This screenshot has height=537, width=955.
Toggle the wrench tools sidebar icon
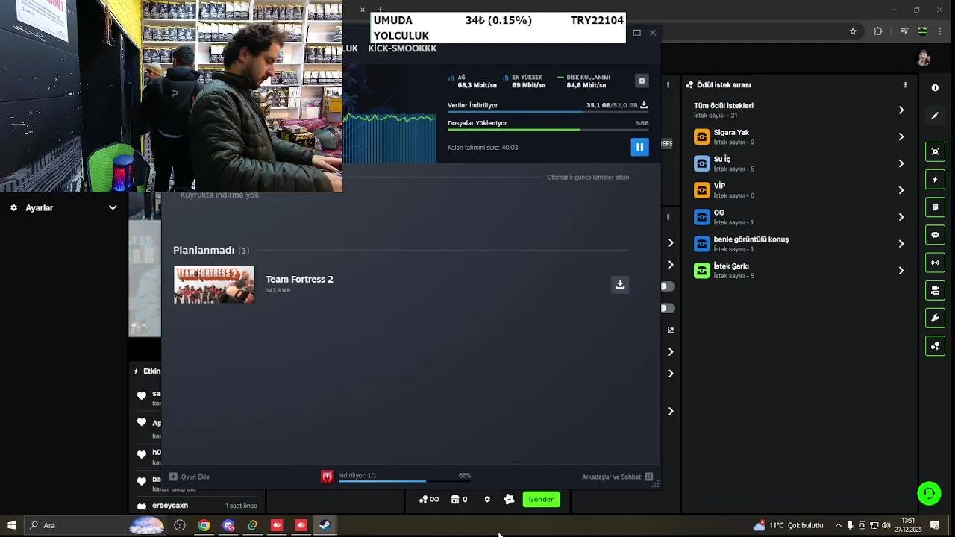(935, 318)
